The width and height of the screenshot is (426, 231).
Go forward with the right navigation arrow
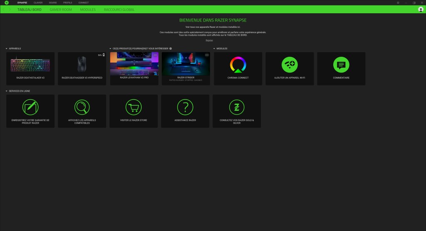click(x=10, y=10)
